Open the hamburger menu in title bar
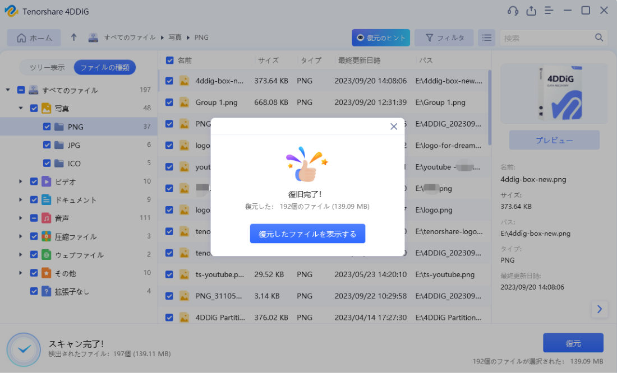The width and height of the screenshot is (617, 373). pyautogui.click(x=549, y=11)
